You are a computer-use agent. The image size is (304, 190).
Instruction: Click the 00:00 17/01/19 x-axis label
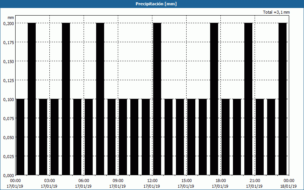(x=15, y=184)
